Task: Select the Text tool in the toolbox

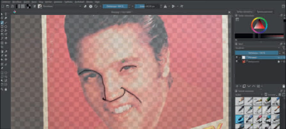Action: coord(6,14)
